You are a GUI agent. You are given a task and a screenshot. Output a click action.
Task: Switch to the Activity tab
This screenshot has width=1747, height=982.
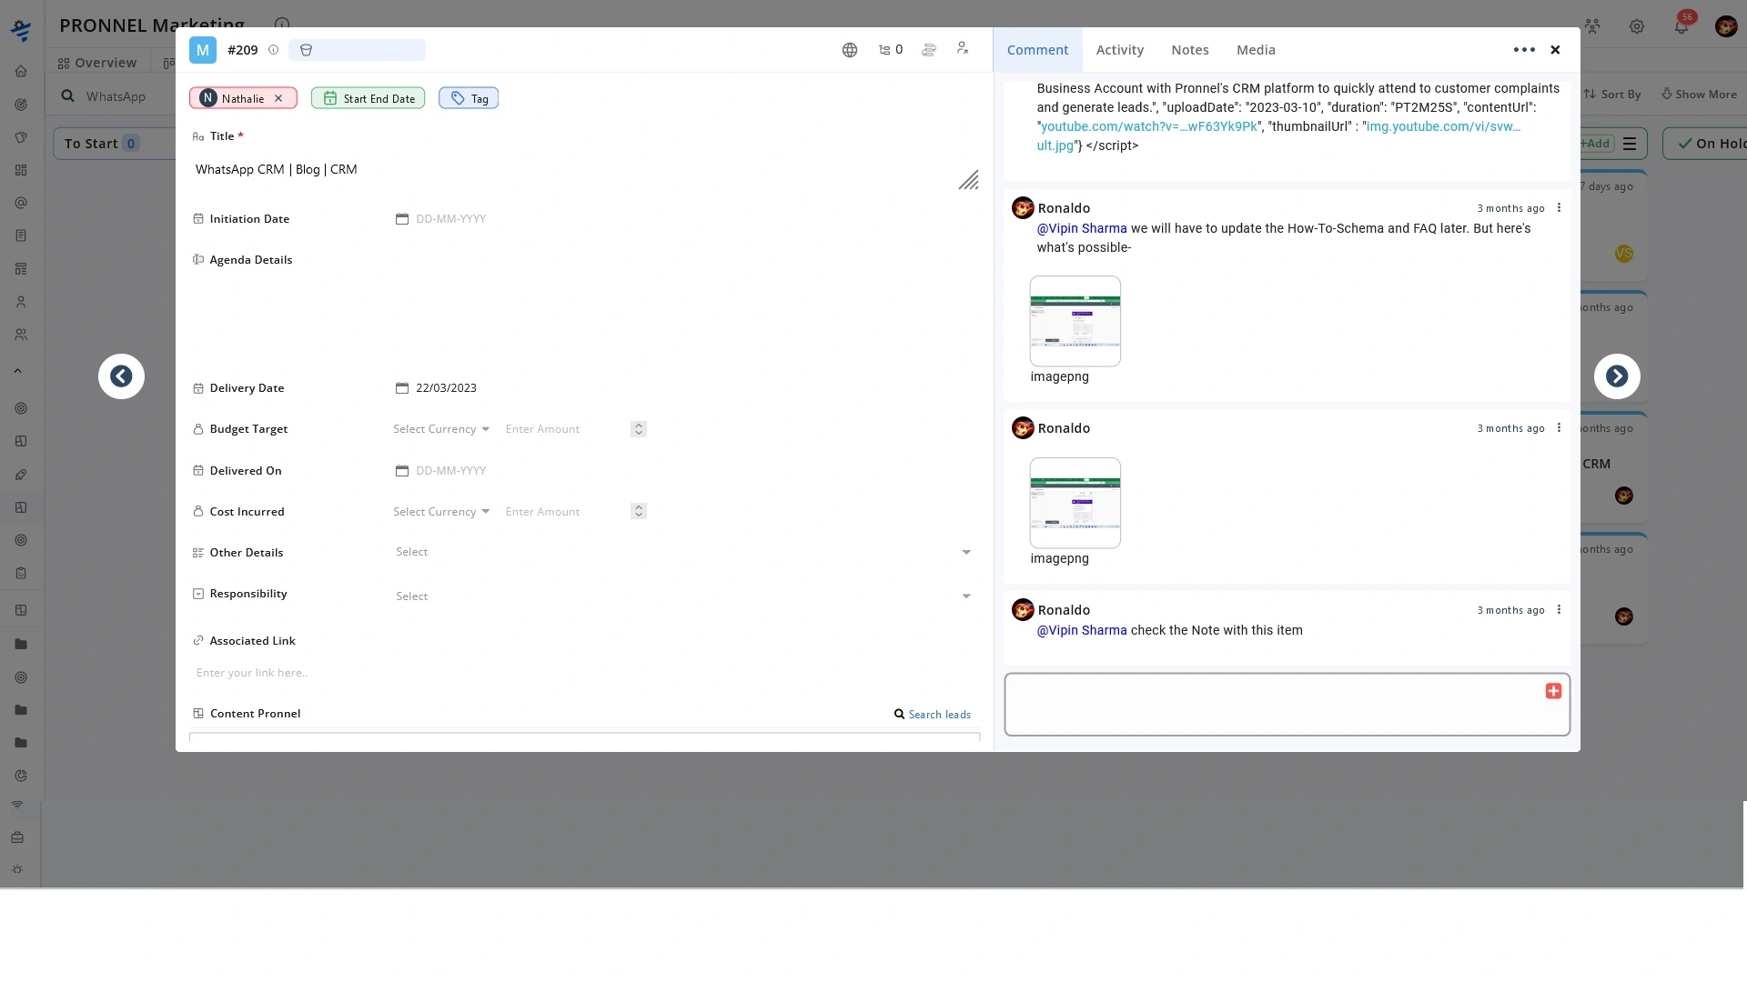pyautogui.click(x=1121, y=49)
